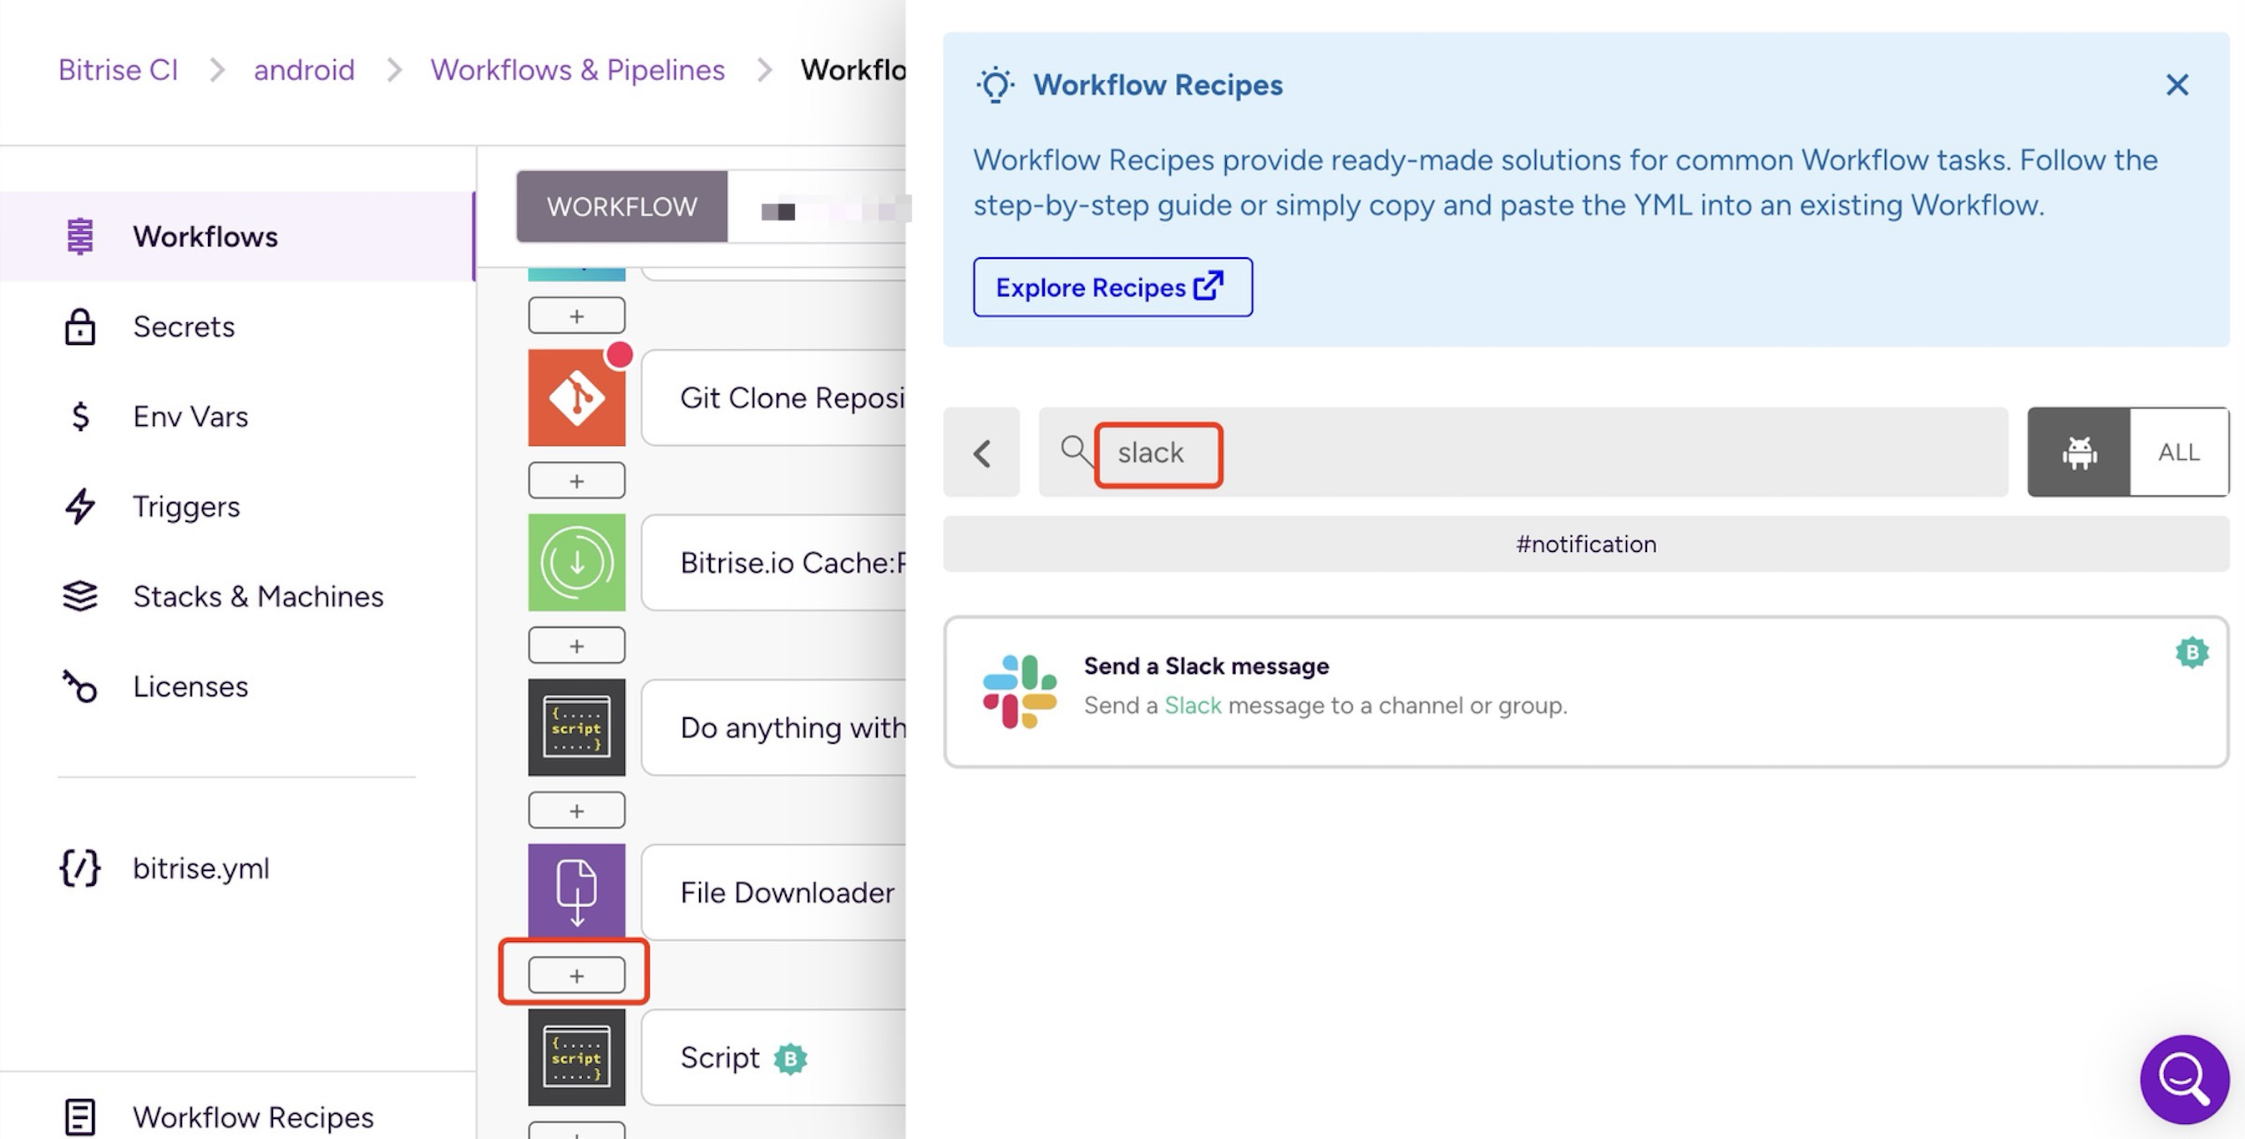2245x1139 pixels.
Task: Select the bottom Script step icon
Action: [x=576, y=1057]
